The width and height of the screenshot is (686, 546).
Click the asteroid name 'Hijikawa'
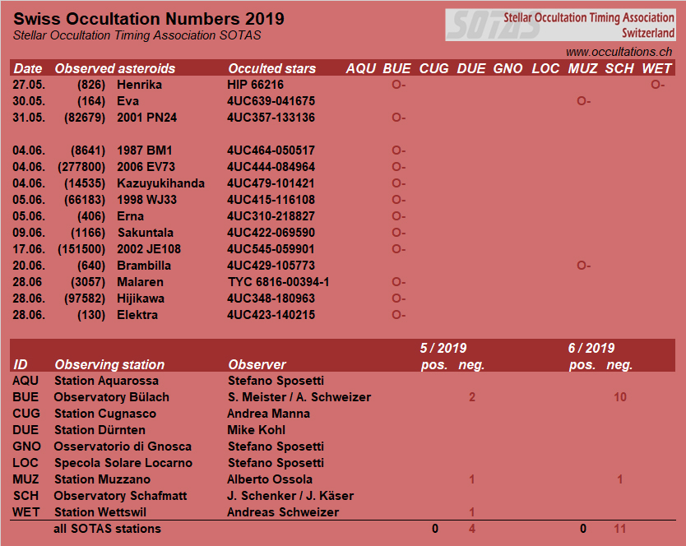(141, 298)
